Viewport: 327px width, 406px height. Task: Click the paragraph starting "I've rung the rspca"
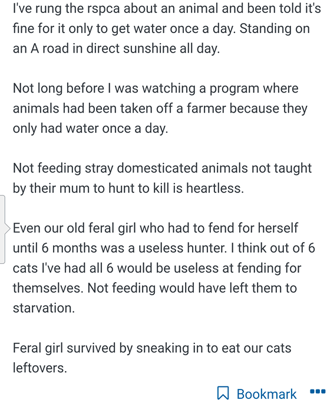pyautogui.click(x=167, y=28)
